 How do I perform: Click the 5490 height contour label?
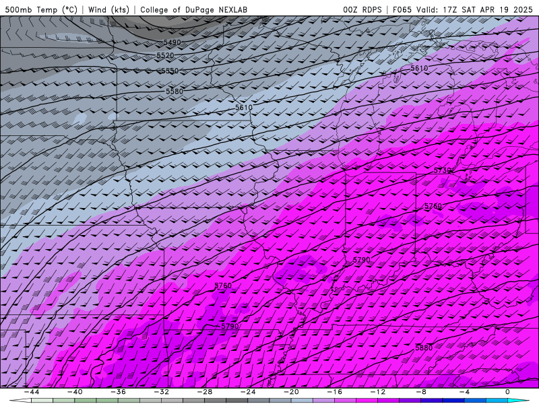point(172,42)
